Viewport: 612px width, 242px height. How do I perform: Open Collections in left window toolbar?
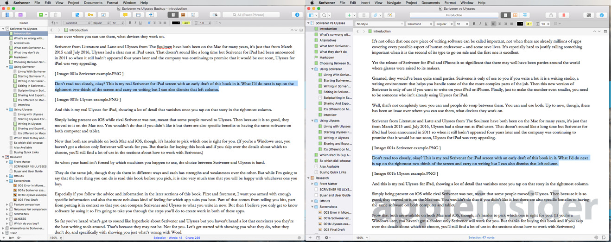click(20, 15)
